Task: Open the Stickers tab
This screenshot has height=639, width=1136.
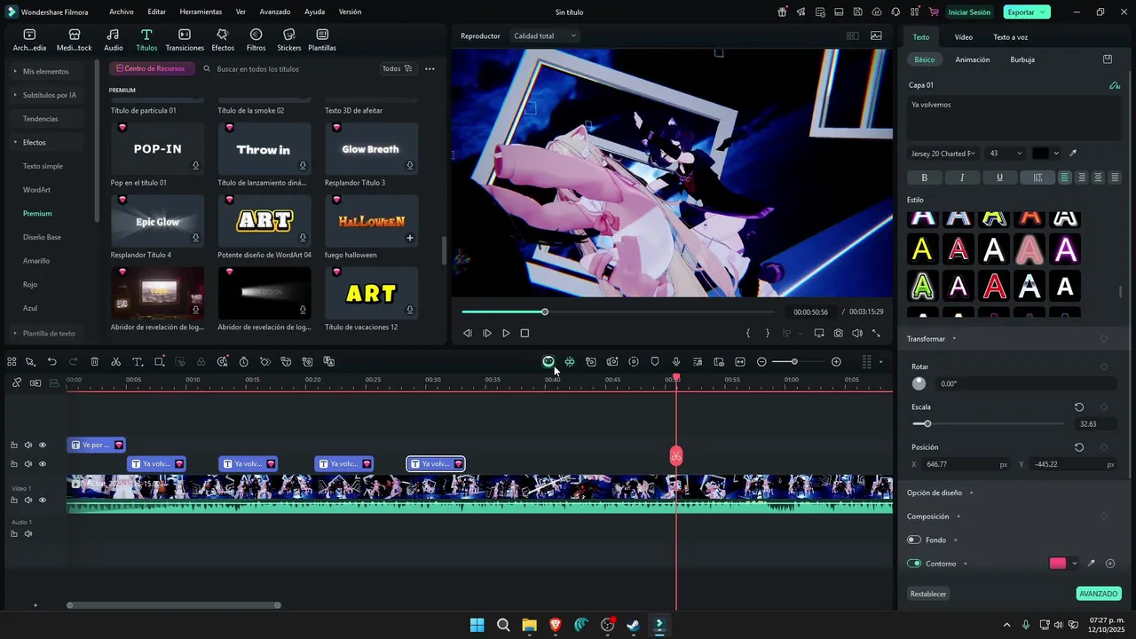Action: pos(288,40)
